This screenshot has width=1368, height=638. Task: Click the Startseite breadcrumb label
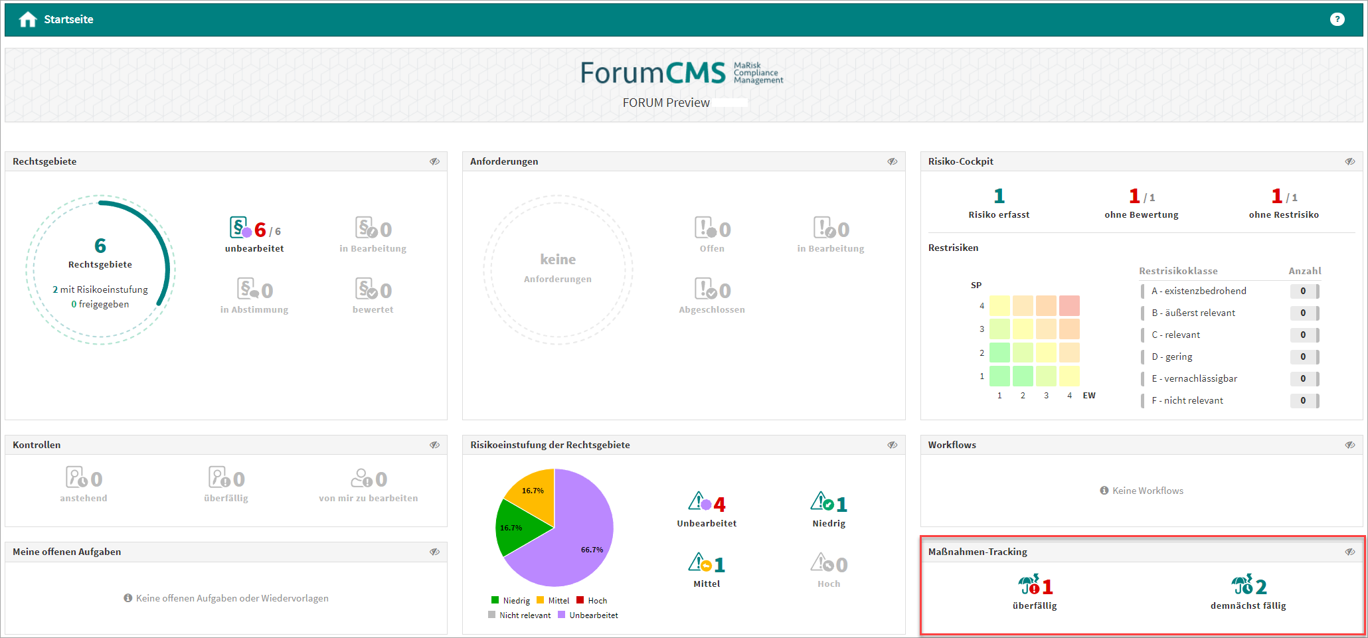tap(68, 20)
